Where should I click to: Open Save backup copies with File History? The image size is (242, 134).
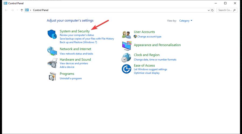87,39
